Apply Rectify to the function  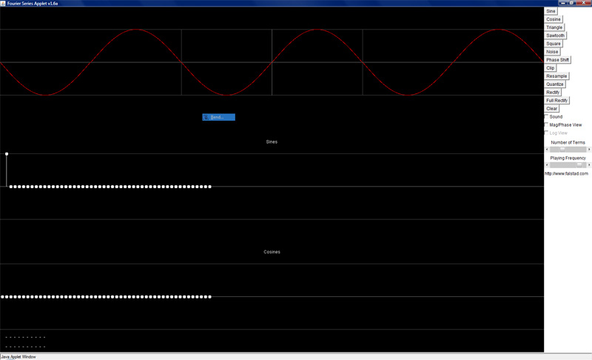[553, 92]
